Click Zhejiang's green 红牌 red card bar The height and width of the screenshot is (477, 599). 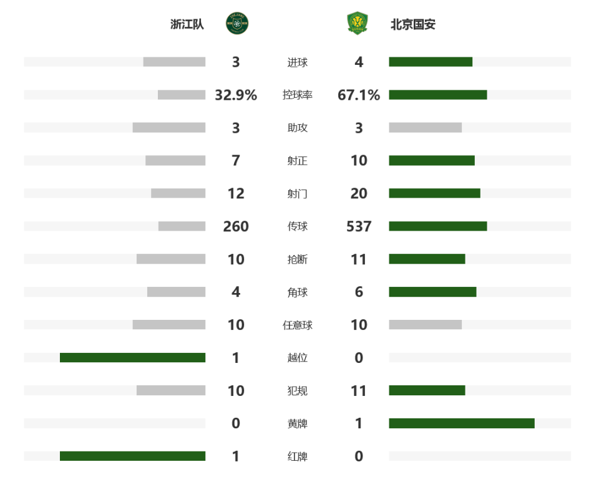(x=132, y=456)
